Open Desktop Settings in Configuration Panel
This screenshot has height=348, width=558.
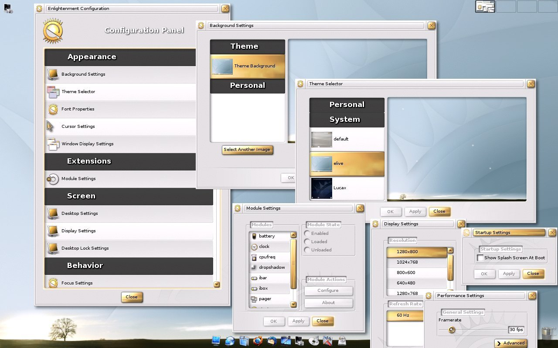pyautogui.click(x=129, y=214)
